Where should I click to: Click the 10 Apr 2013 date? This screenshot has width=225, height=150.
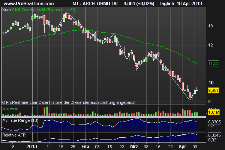click(189, 4)
